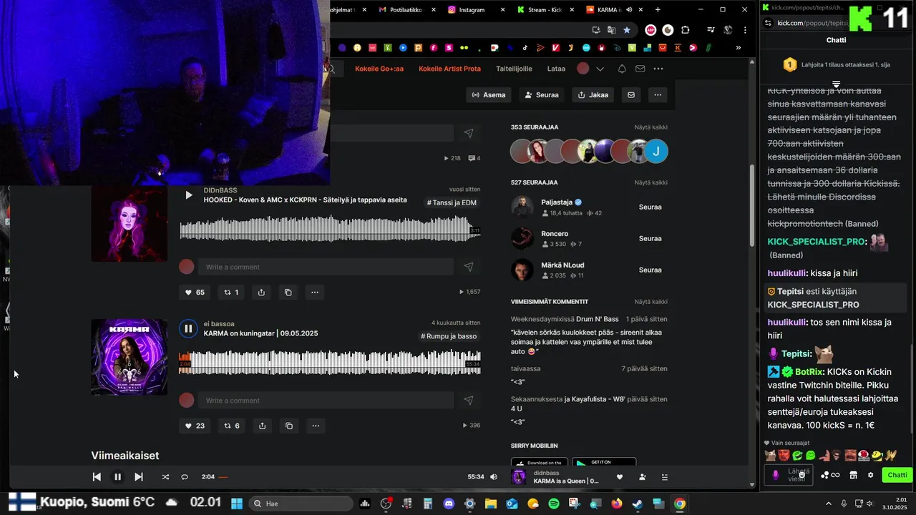Viewport: 916px width, 515px height.
Task: Bookmark this page with the star icon
Action: (x=627, y=30)
